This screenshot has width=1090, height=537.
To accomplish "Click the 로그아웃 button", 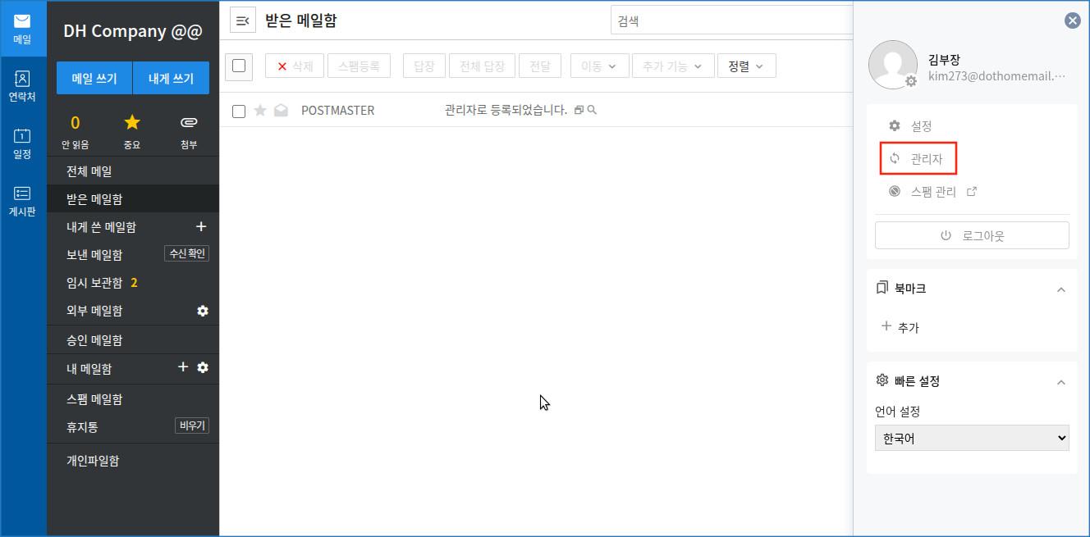I will point(972,235).
